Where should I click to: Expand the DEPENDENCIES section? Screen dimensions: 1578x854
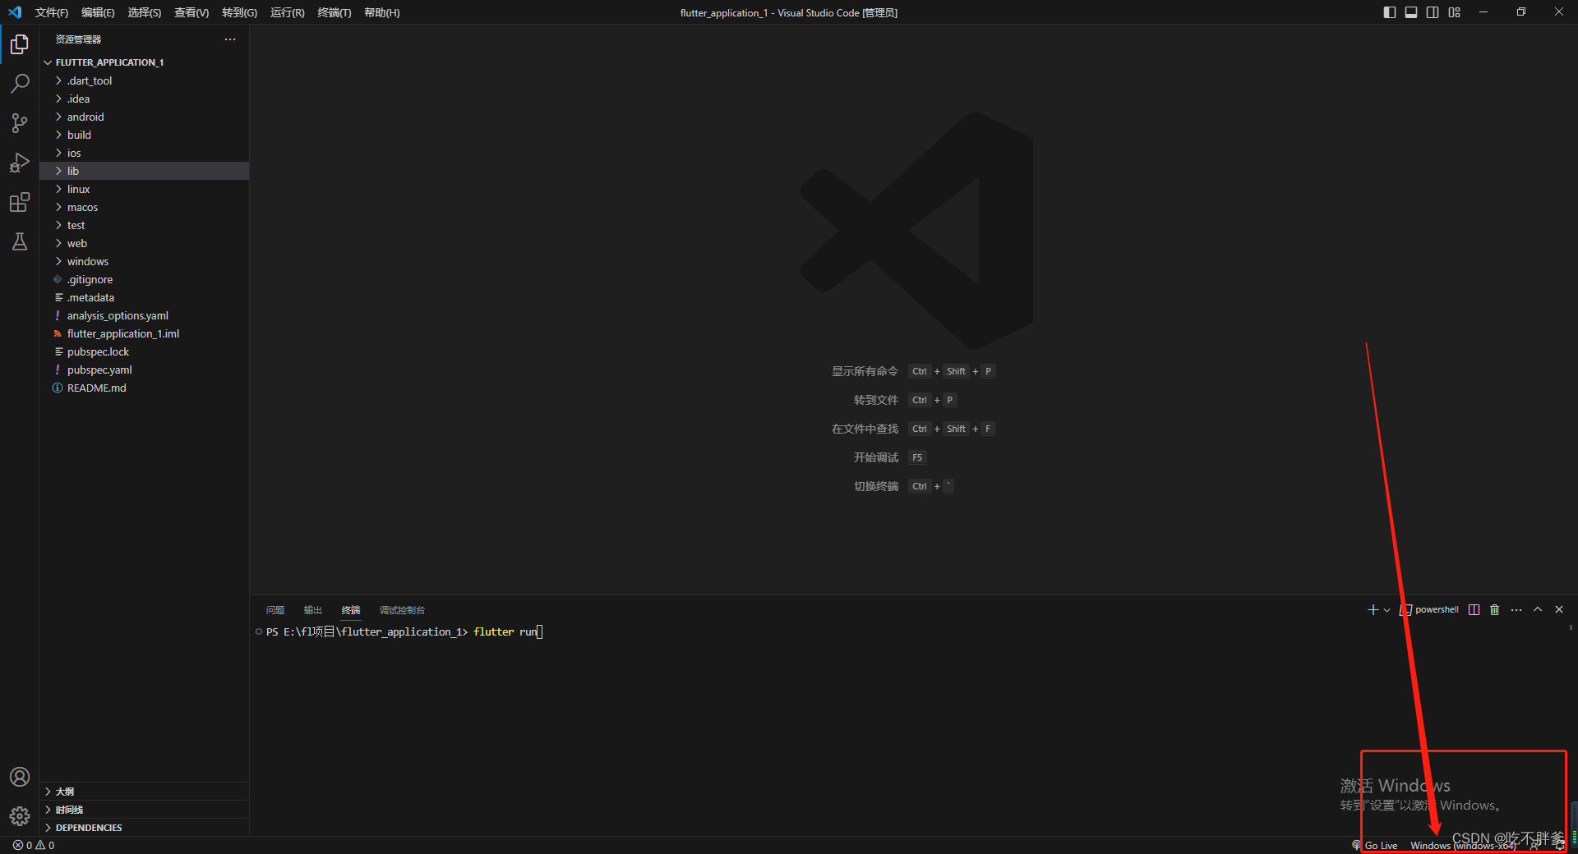click(x=144, y=828)
